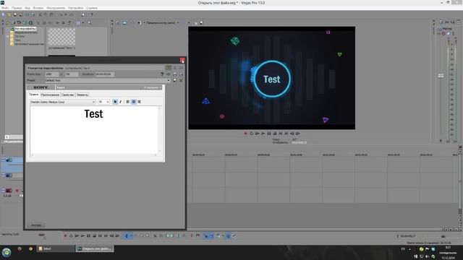The image size is (463, 260).
Task: Open the Инструменты menu
Action: click(56, 8)
